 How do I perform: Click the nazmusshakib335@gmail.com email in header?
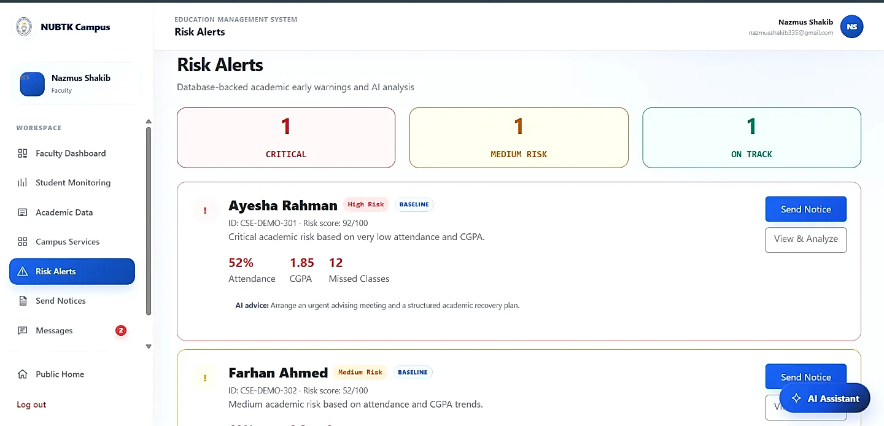coord(791,33)
